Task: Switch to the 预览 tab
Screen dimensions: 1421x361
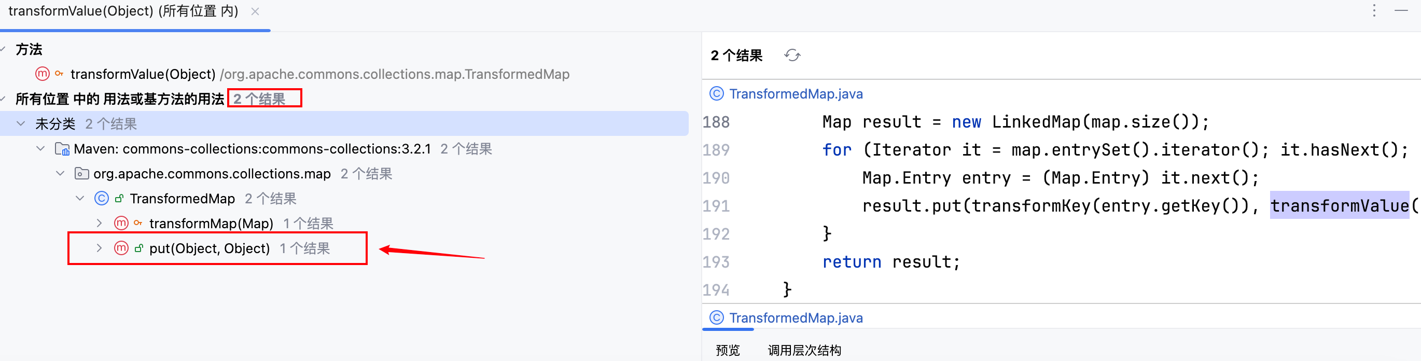Action: [728, 350]
